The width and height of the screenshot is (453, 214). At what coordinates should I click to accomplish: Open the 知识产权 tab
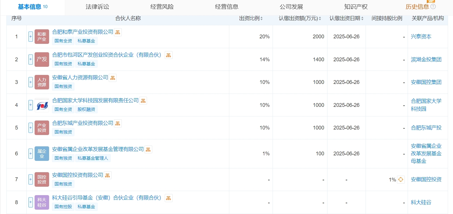click(x=356, y=7)
